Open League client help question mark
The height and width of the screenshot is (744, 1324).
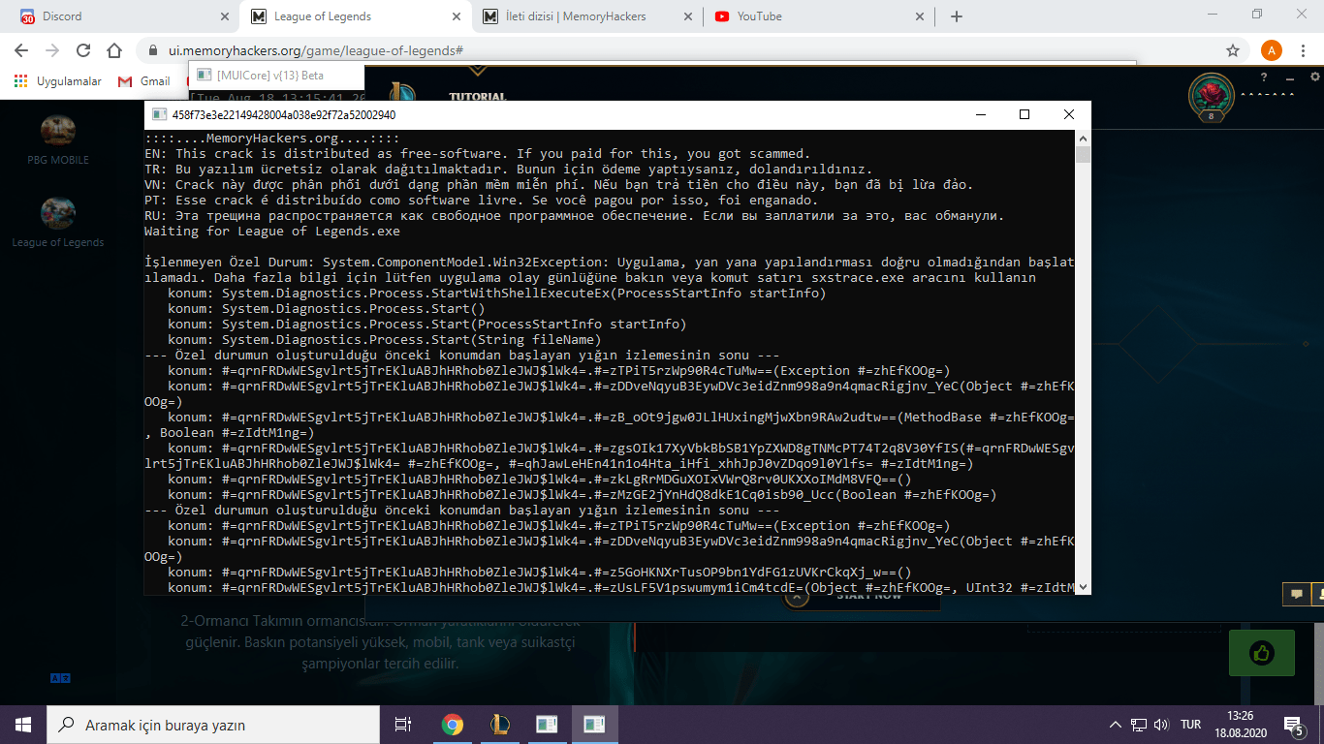(1264, 77)
